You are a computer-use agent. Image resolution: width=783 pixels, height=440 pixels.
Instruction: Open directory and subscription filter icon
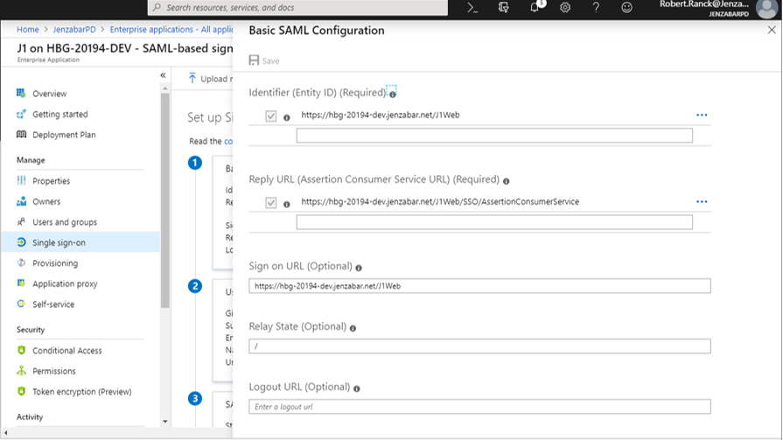(x=504, y=8)
